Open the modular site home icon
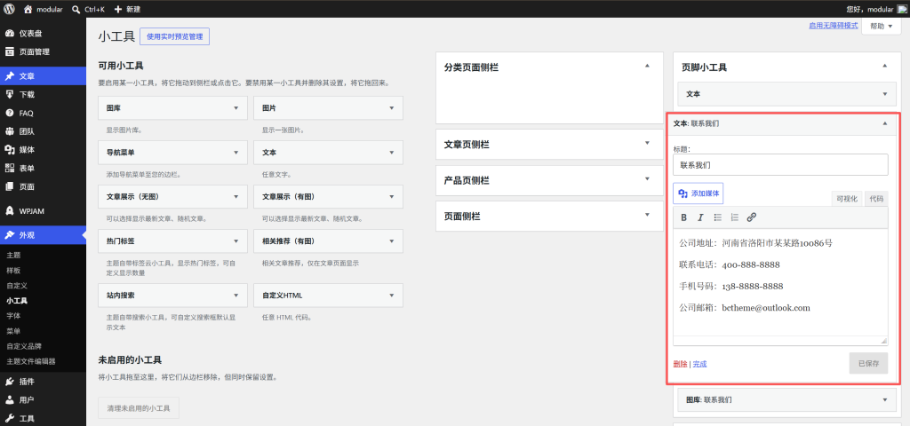910x426 pixels. 28,9
